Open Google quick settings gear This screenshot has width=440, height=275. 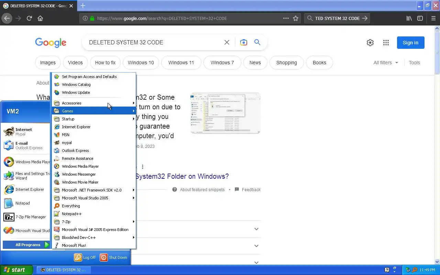[370, 43]
